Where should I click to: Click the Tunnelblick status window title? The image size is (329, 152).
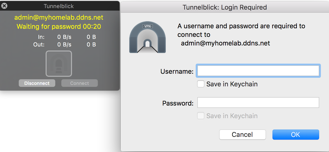pos(59,6)
